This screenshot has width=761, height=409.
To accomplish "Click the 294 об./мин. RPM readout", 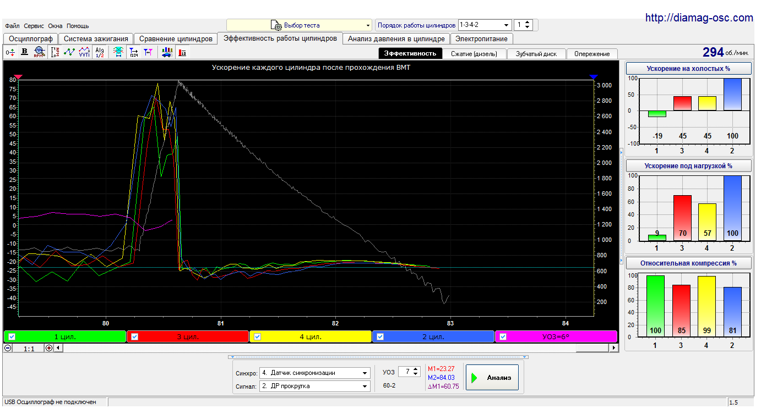I will pos(725,52).
